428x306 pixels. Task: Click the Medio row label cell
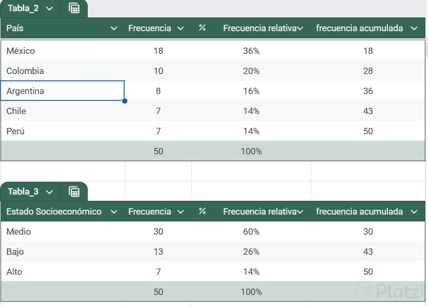pyautogui.click(x=62, y=231)
